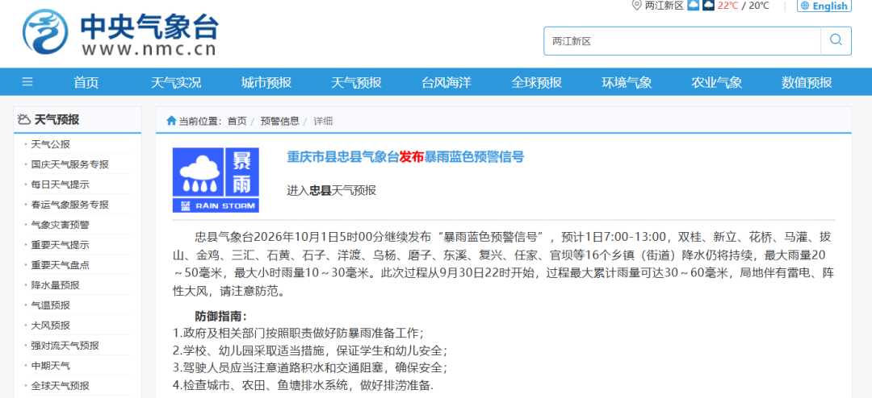This screenshot has height=398, width=872.
Task: Click the www.nmc.cn site URL text
Action: pyautogui.click(x=149, y=49)
